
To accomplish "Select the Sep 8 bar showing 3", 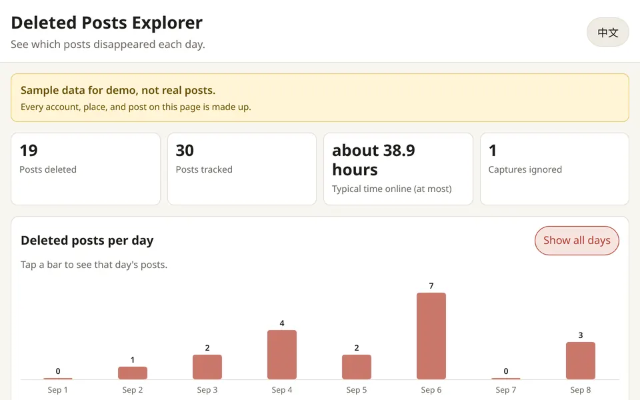I will (x=581, y=361).
